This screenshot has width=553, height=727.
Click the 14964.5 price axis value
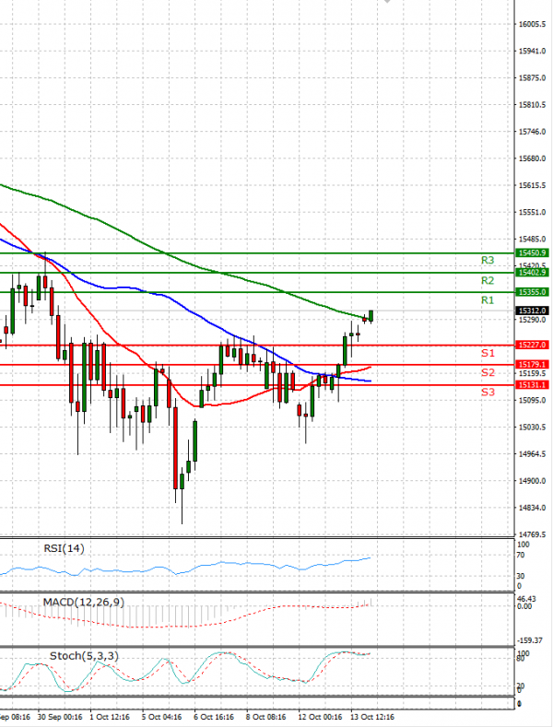tap(532, 454)
